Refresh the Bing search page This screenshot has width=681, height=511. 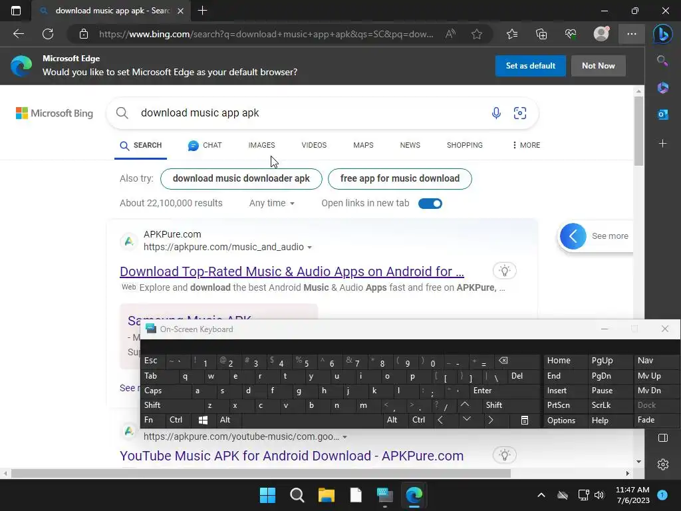click(x=48, y=34)
